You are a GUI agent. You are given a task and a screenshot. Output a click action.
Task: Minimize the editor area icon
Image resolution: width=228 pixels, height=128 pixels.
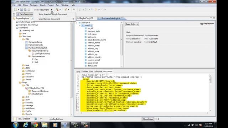(x=211, y=18)
